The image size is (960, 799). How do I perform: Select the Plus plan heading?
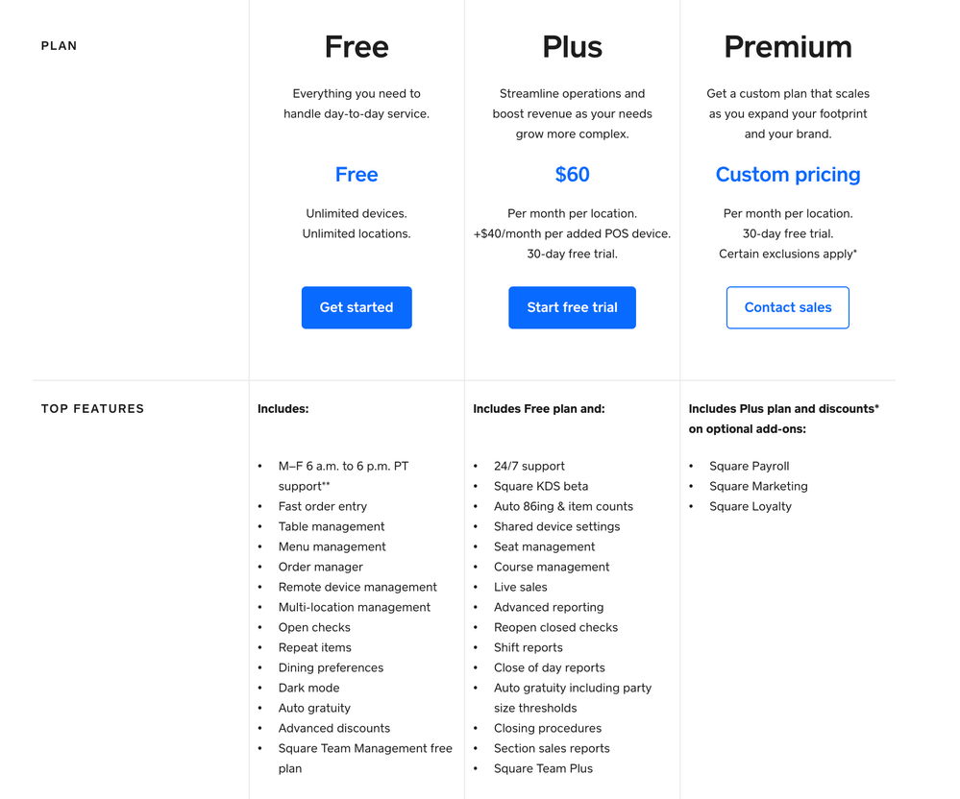tap(572, 47)
